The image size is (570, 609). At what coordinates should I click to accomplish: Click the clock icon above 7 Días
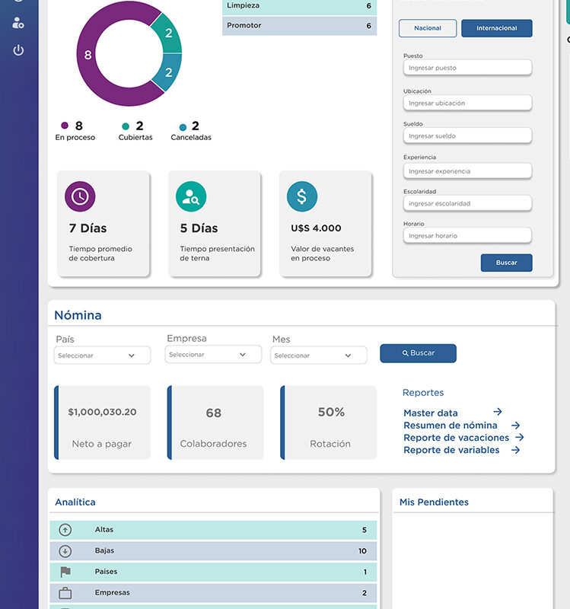click(x=80, y=196)
